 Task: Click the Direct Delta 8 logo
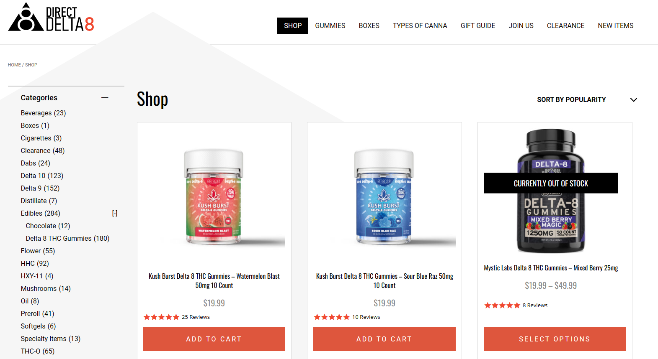coord(51,18)
